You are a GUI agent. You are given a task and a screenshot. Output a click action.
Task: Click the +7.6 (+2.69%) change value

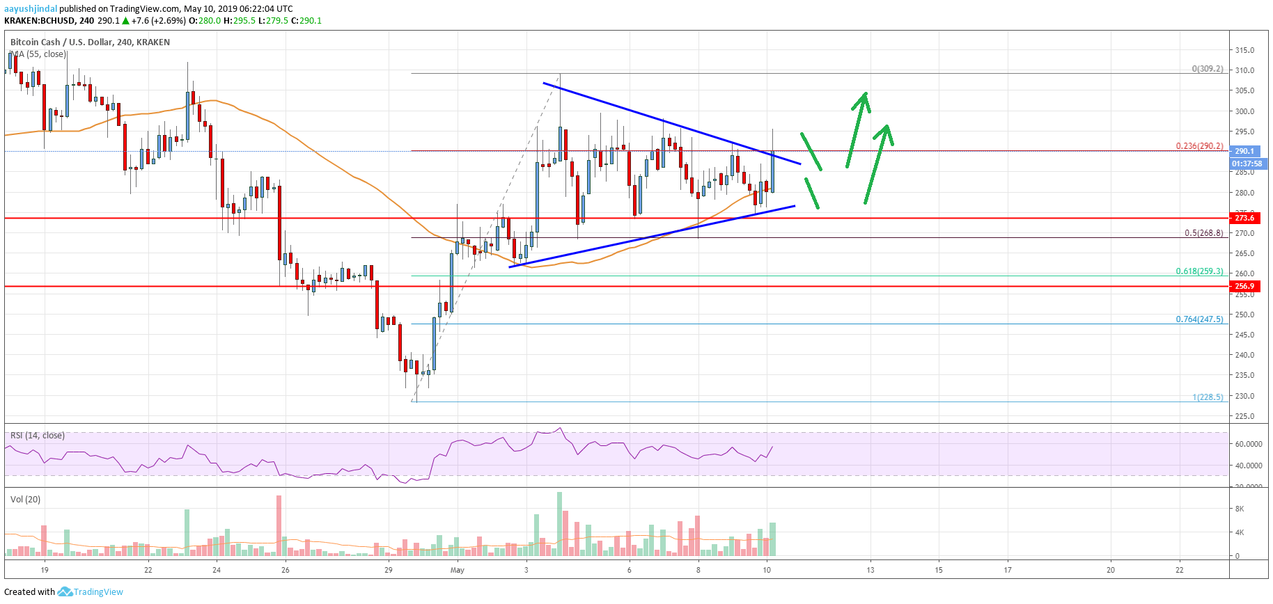159,20
